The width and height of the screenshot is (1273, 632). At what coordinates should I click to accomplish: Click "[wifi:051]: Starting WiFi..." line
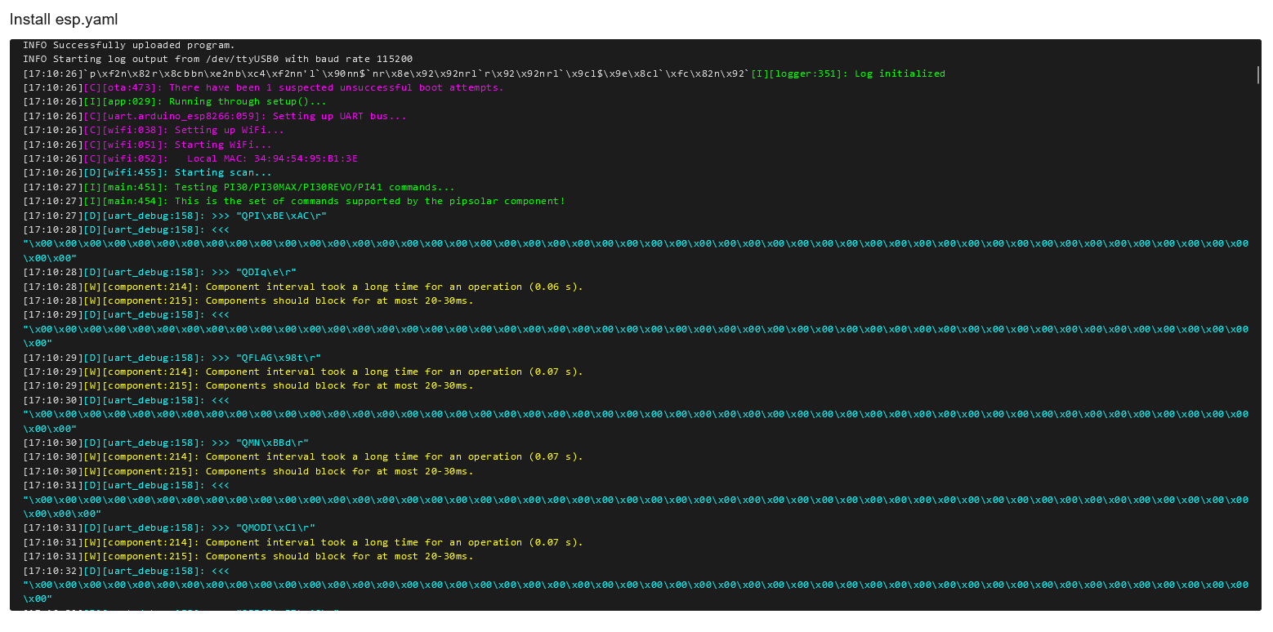pos(147,145)
